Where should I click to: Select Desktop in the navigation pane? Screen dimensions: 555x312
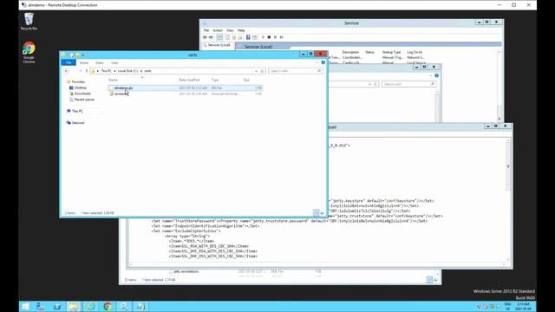click(81, 88)
